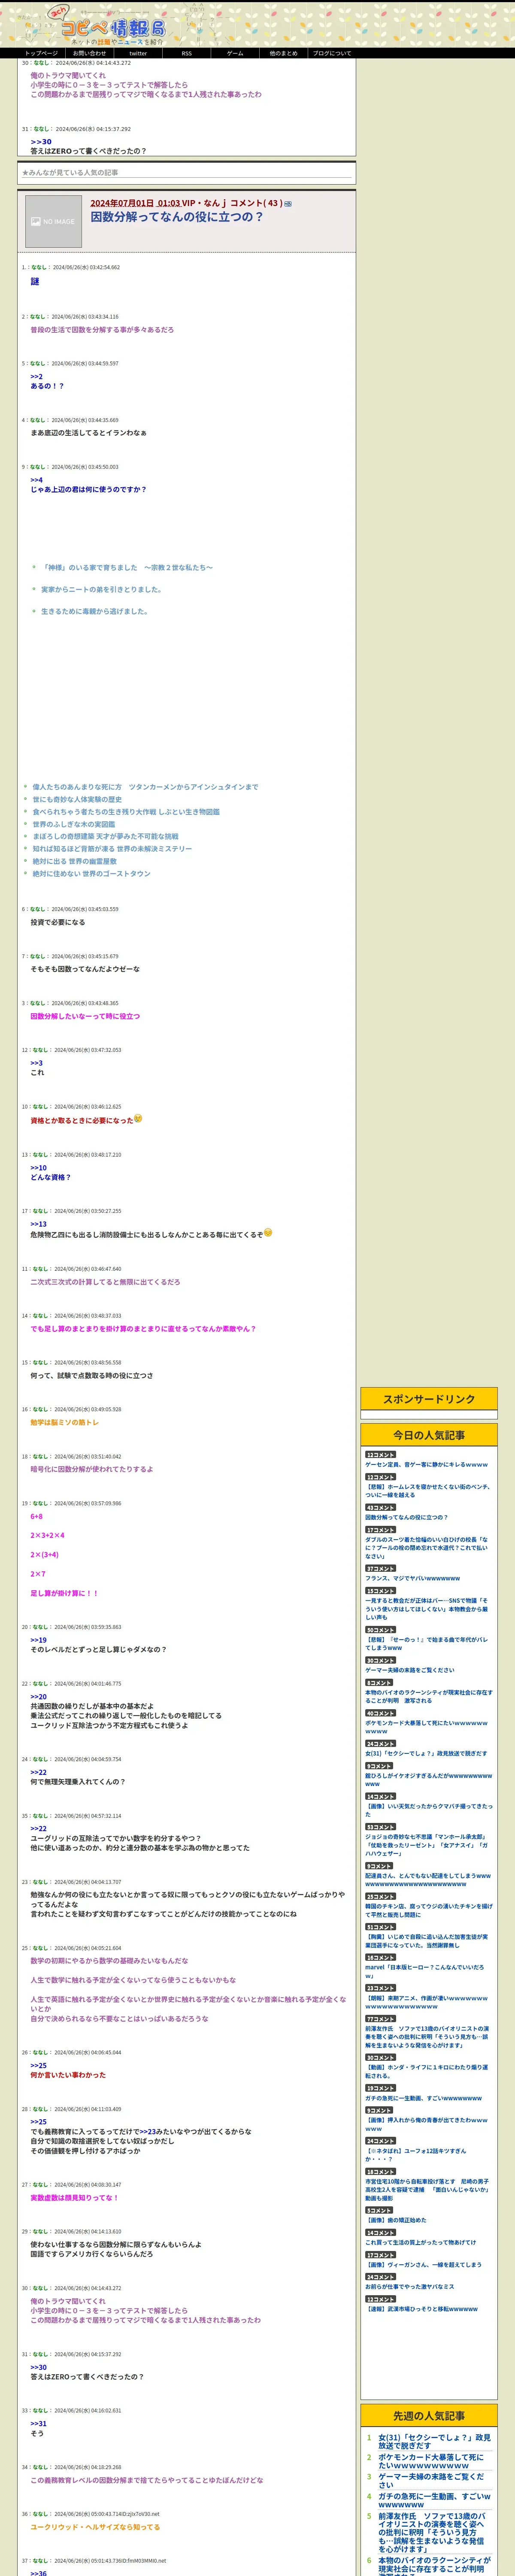515x2576 pixels.
Task: Follow the >>20 reply anchor
Action: pos(38,1697)
